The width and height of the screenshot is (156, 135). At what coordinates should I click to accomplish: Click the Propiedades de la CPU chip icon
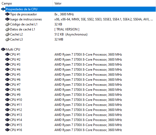pyautogui.click(x=3, y=9)
